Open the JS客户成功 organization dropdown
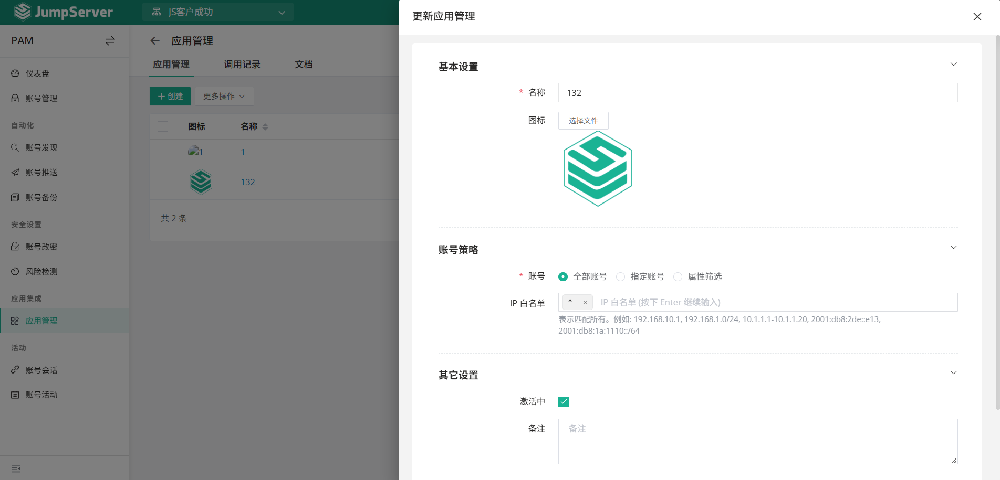This screenshot has width=1000, height=480. click(218, 12)
